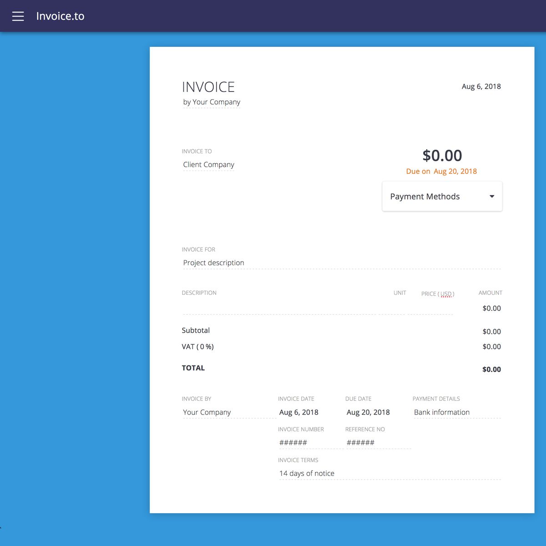Image resolution: width=546 pixels, height=546 pixels.
Task: Open the currency dropdown labeled USD
Action: 447,294
